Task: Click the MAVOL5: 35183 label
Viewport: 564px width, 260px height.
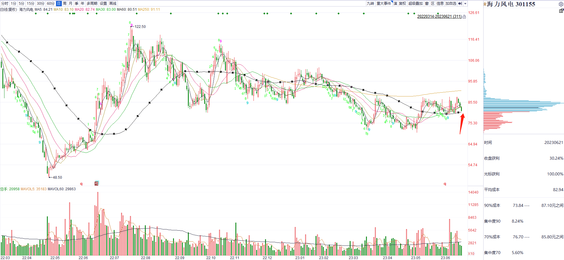Action: 34,189
